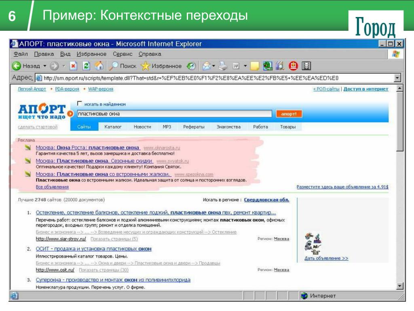The height and width of the screenshot is (311, 414).
Task: Open 'Все объявления' link
Action: point(52,187)
